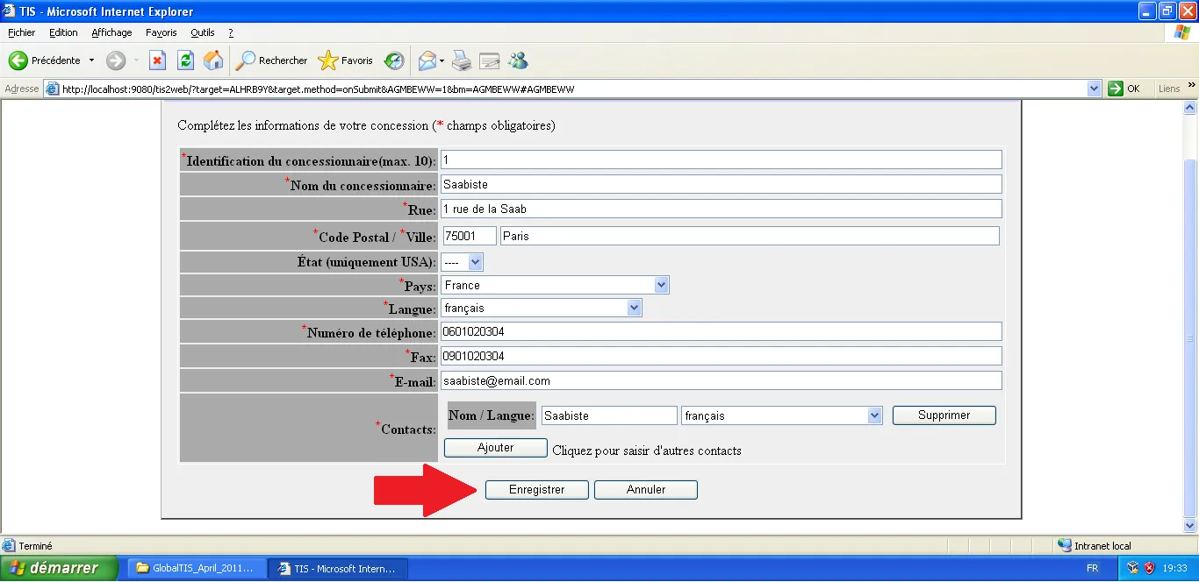Open the Affichage menu

pos(111,32)
